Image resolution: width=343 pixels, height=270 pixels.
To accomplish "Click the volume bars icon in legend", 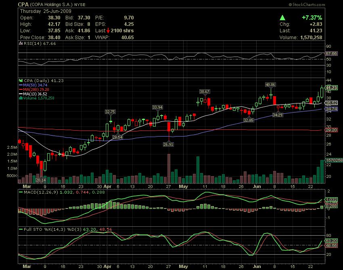I will coord(21,98).
